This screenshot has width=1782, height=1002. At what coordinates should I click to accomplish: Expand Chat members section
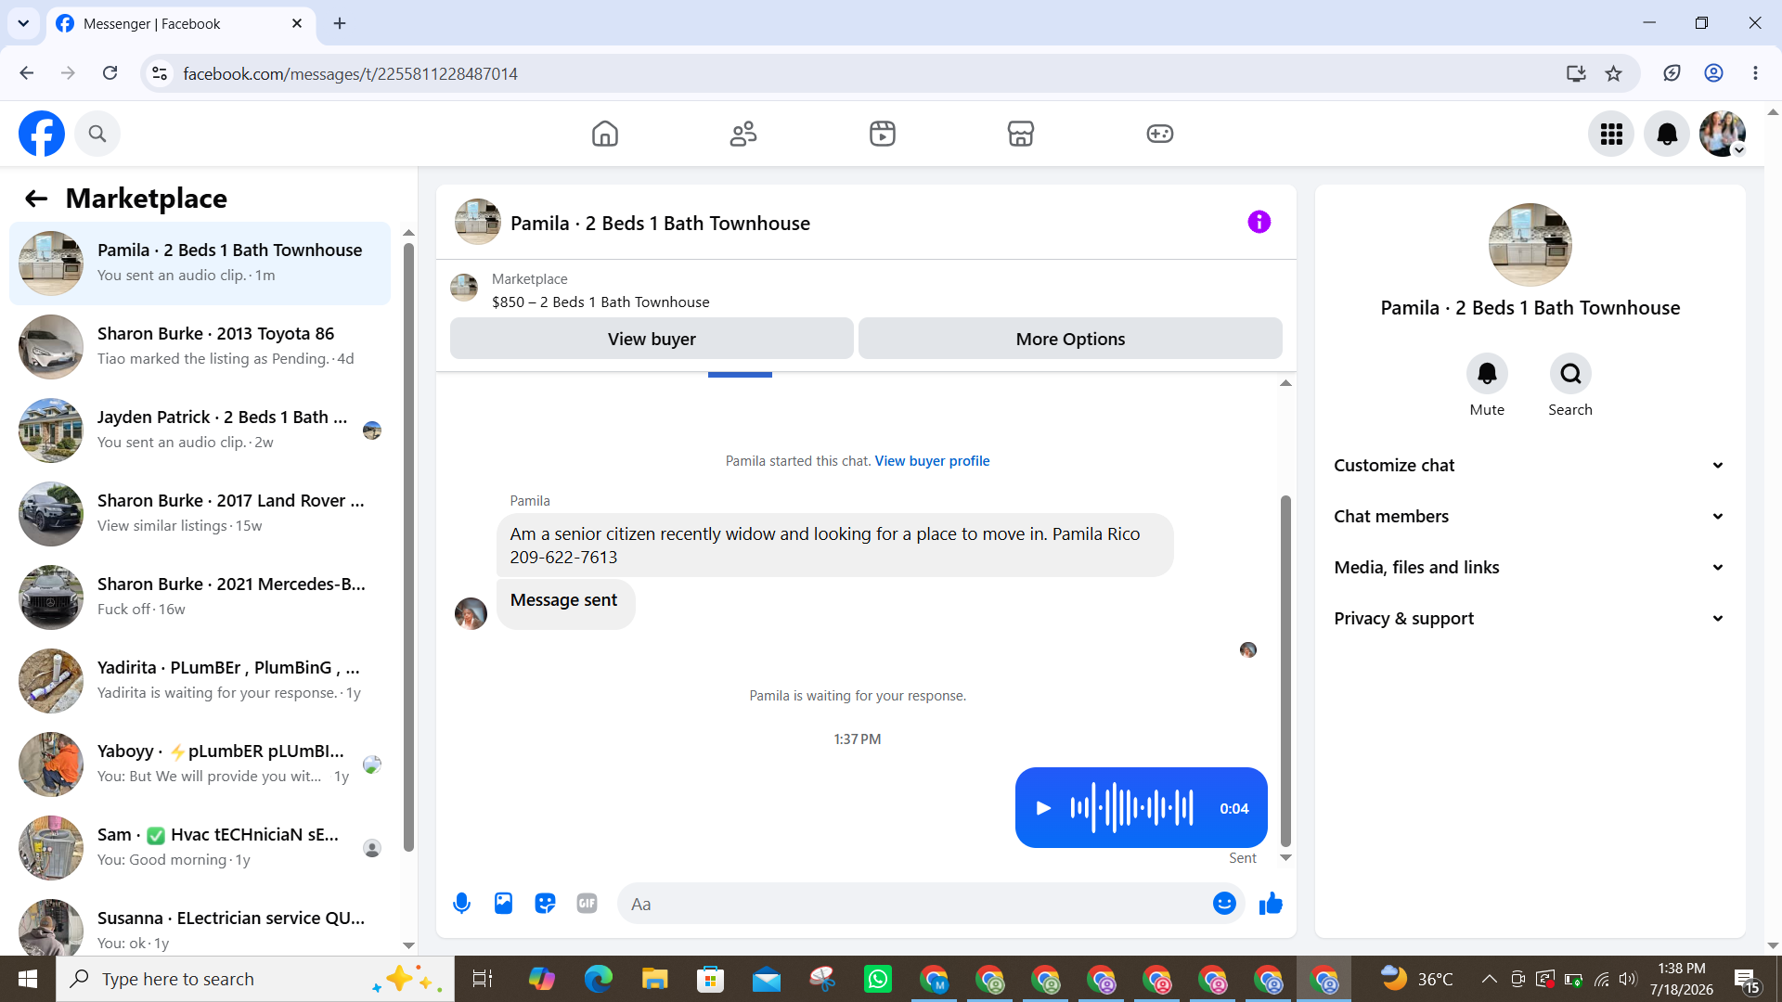click(x=1530, y=517)
